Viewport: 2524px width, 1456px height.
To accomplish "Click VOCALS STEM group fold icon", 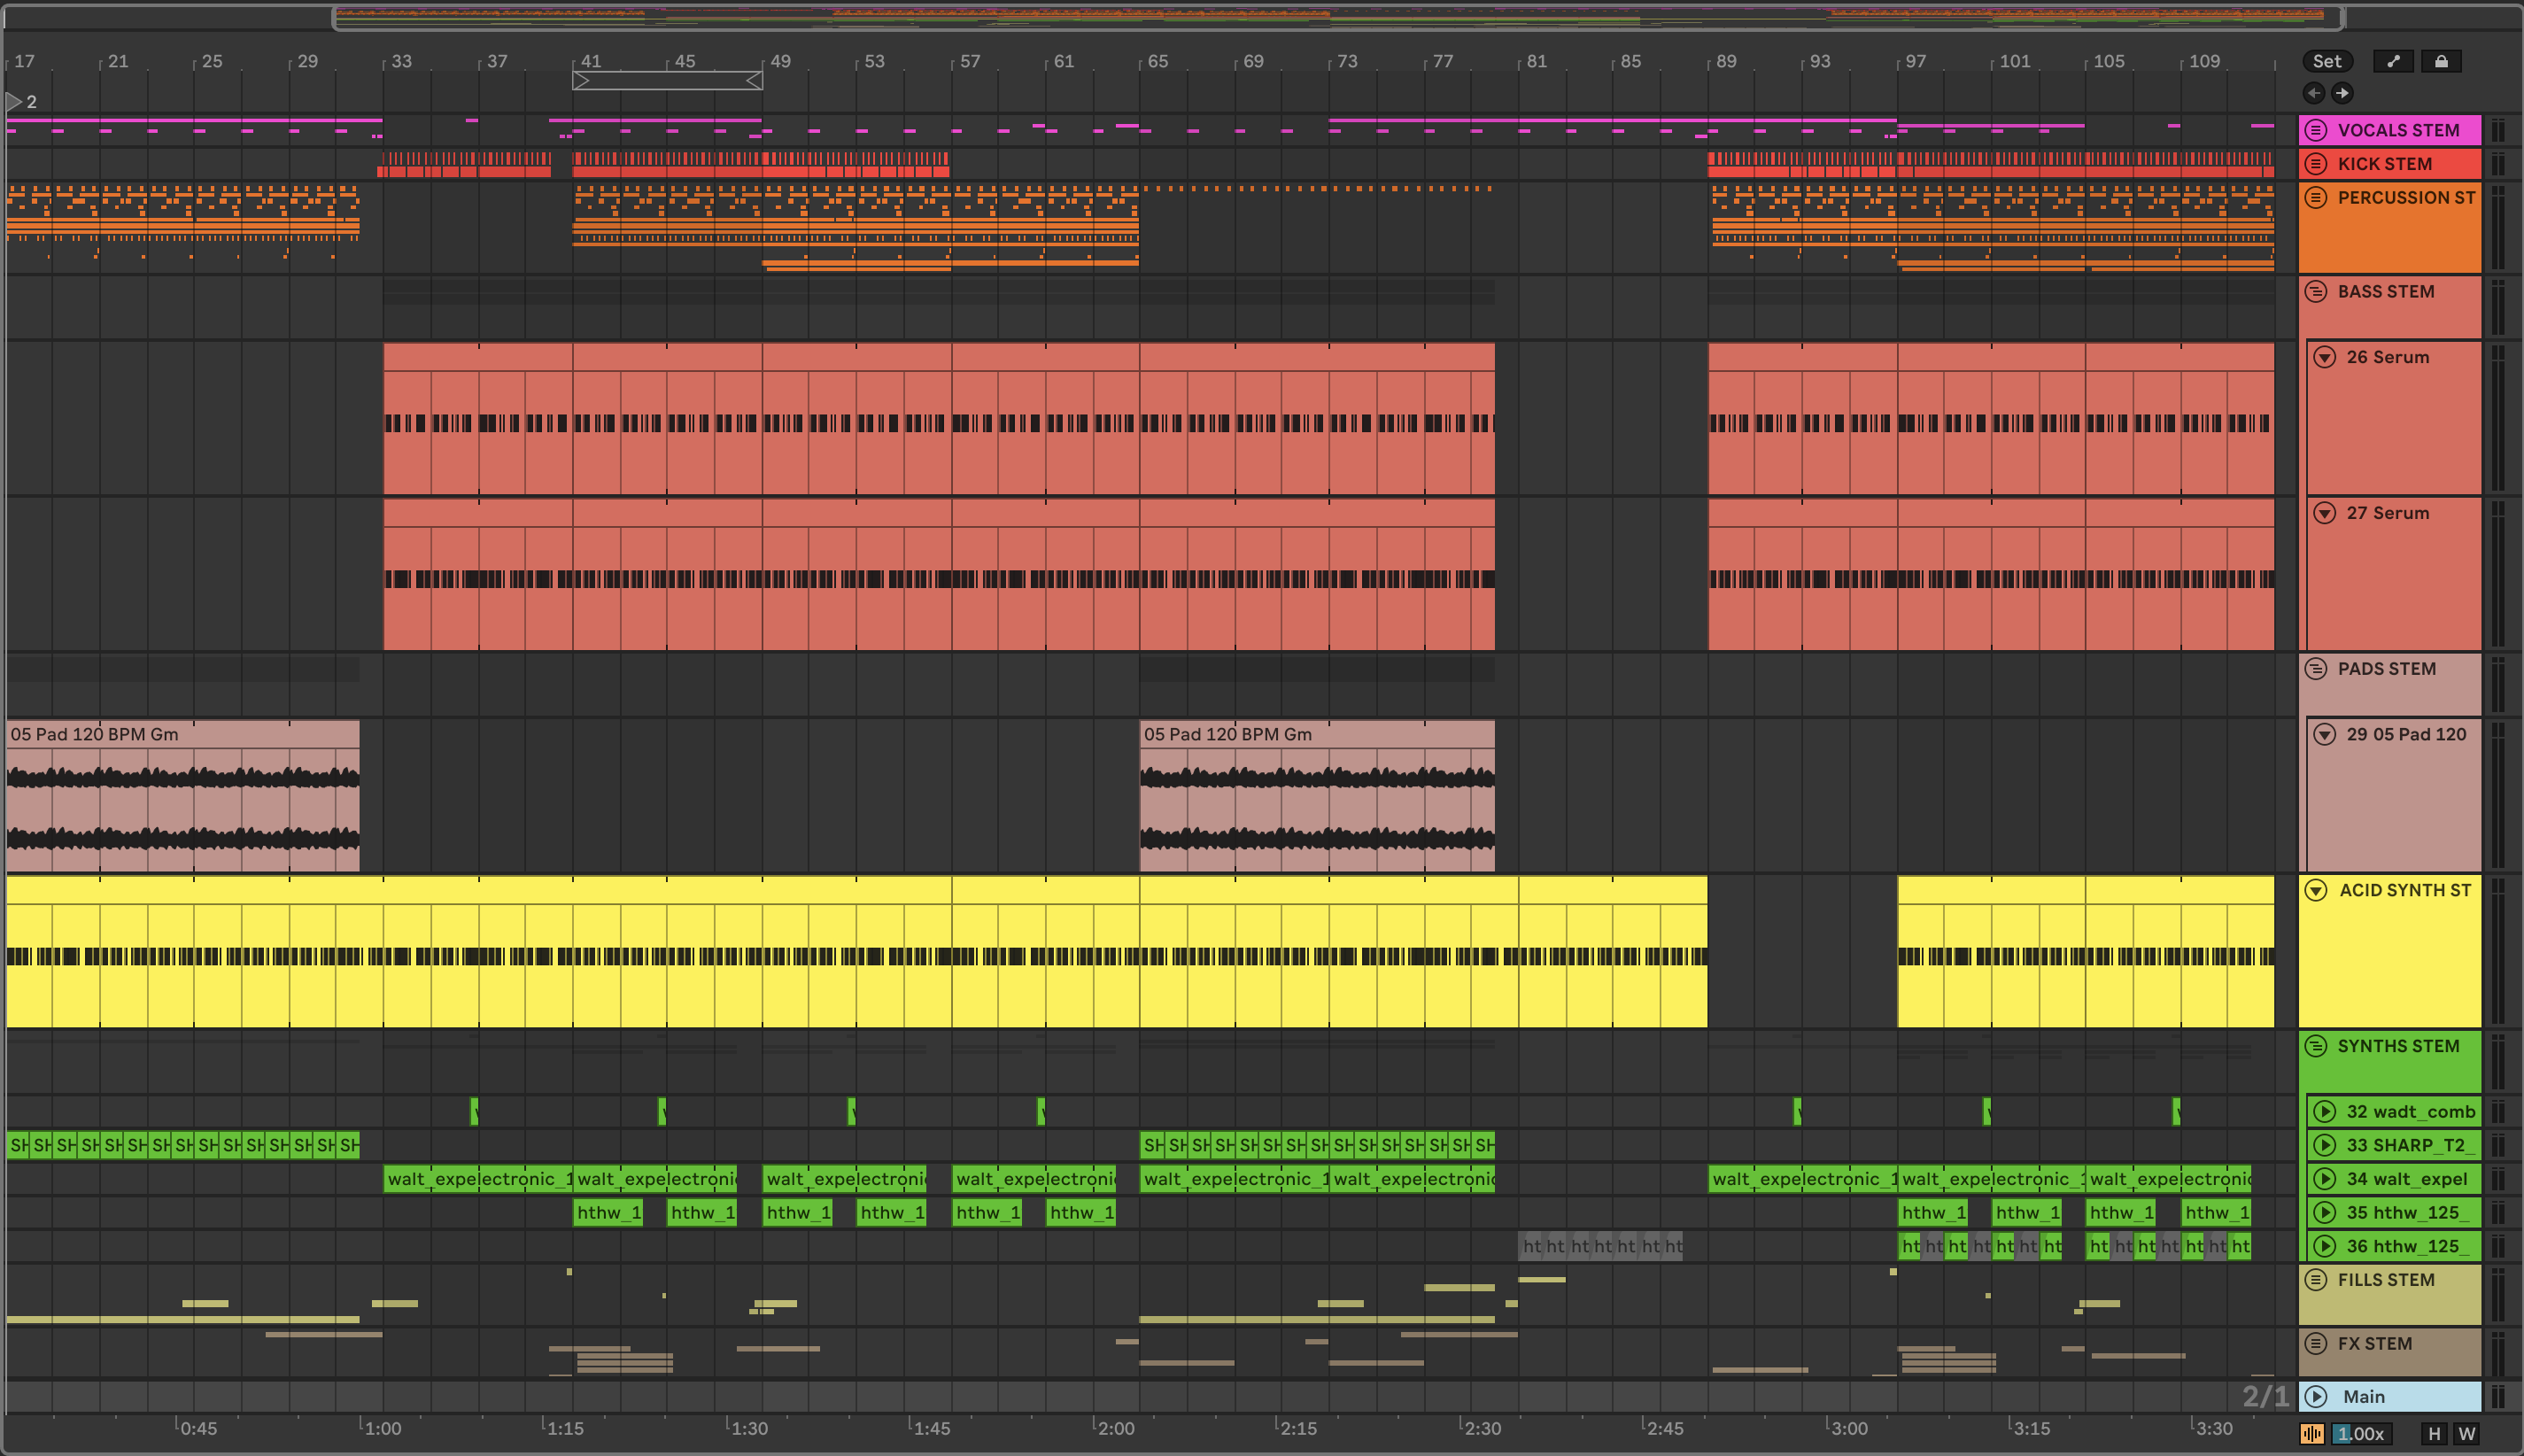I will tap(2316, 130).
